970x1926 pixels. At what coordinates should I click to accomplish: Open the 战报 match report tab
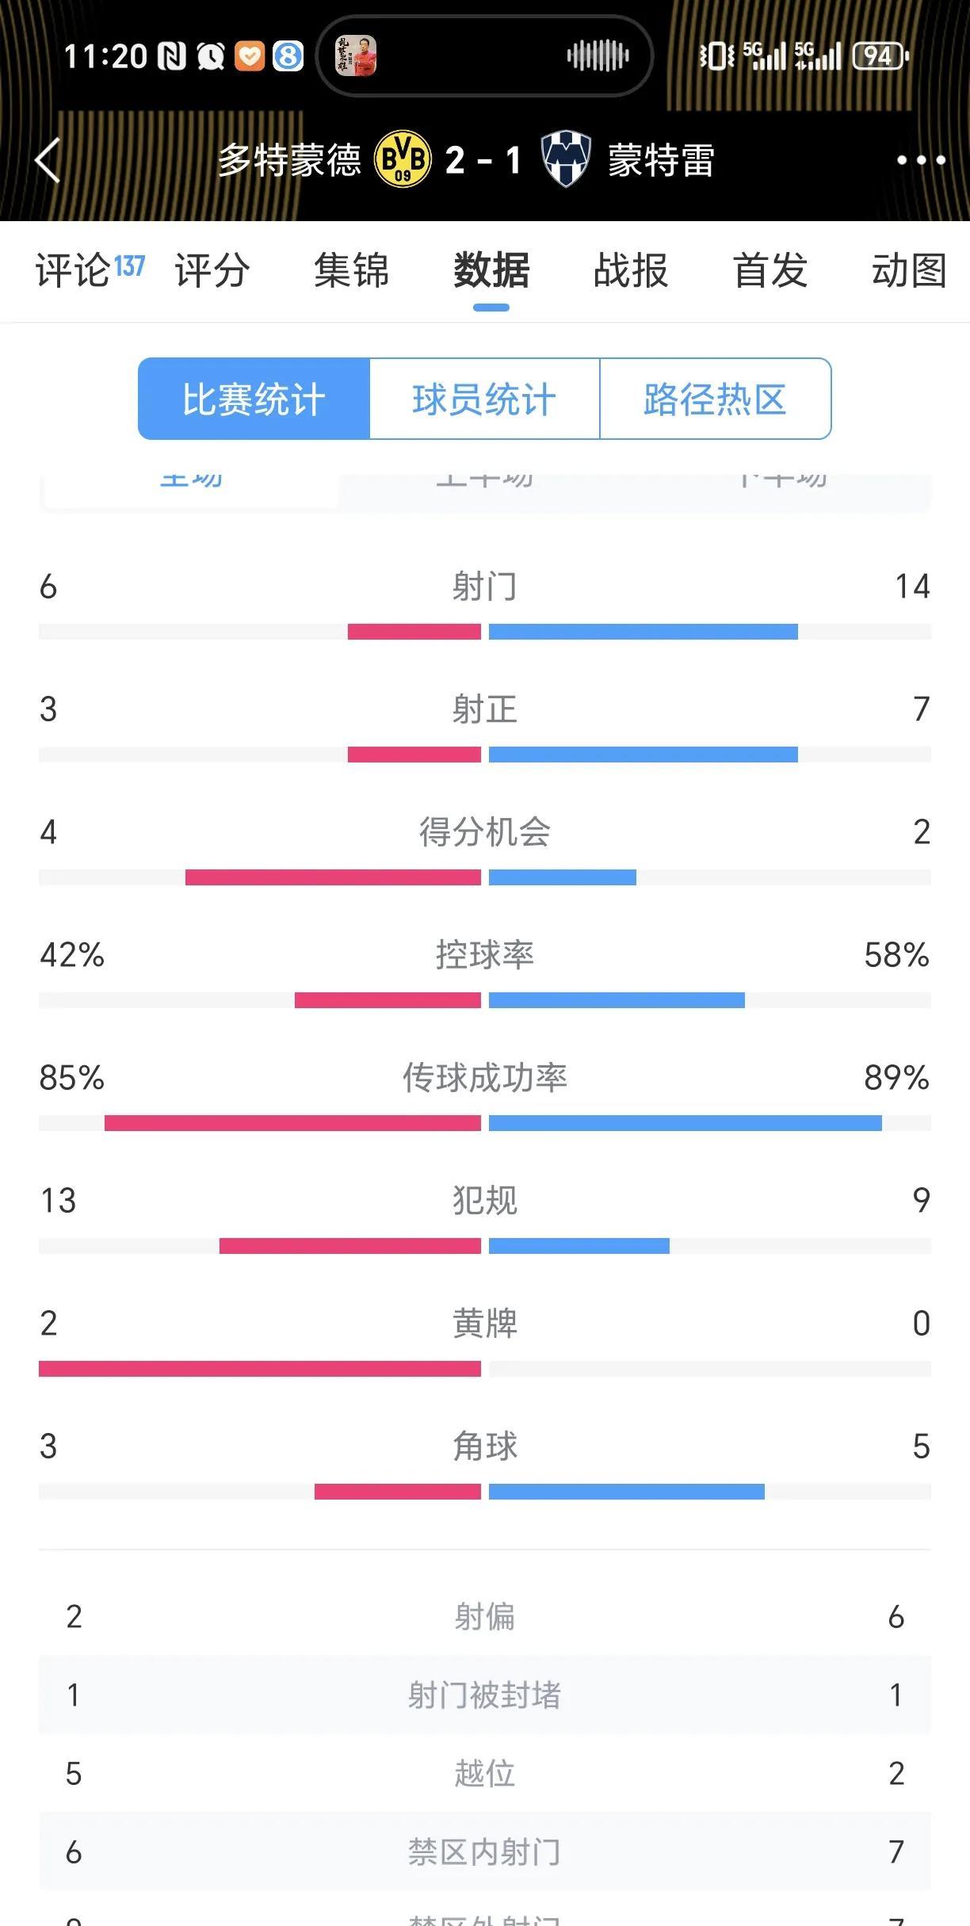(x=631, y=270)
